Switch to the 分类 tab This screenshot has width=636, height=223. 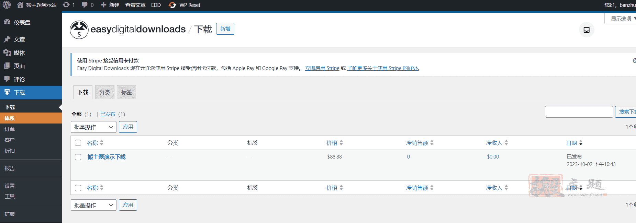point(104,92)
